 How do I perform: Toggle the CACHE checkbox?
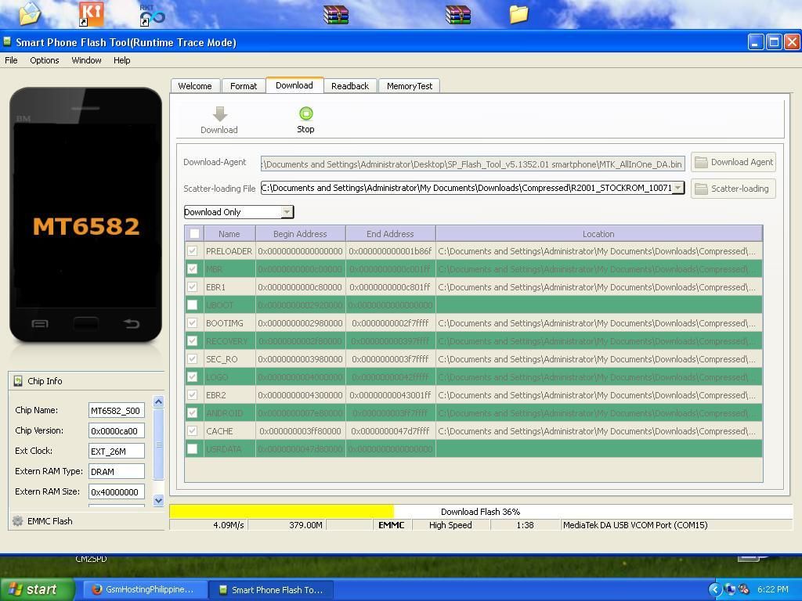193,431
